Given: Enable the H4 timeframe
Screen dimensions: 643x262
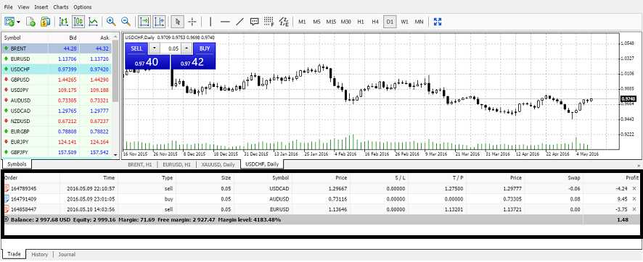Looking at the screenshot, I should pyautogui.click(x=374, y=22).
